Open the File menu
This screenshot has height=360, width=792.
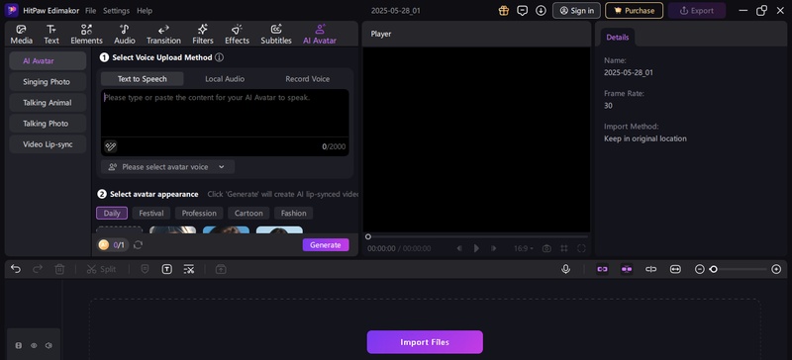[90, 11]
